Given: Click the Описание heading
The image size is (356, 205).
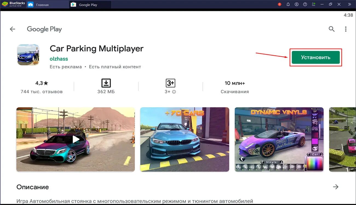Looking at the screenshot, I should point(33,187).
